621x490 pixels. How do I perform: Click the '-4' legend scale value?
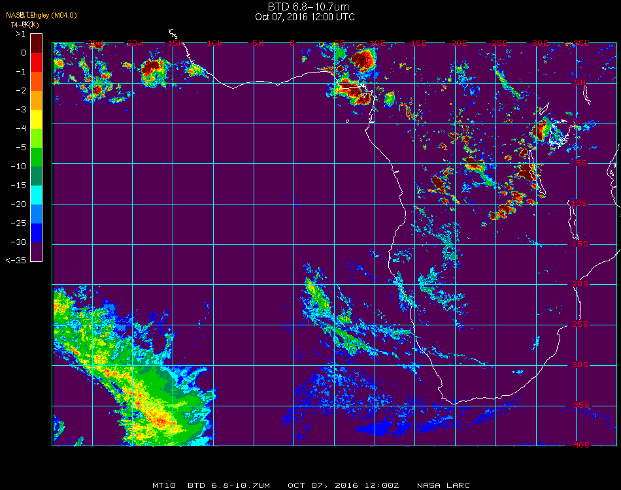21,128
